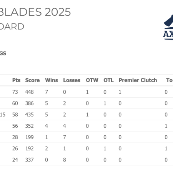
Task: Sort standings by Wins column
Action: [x=52, y=80]
